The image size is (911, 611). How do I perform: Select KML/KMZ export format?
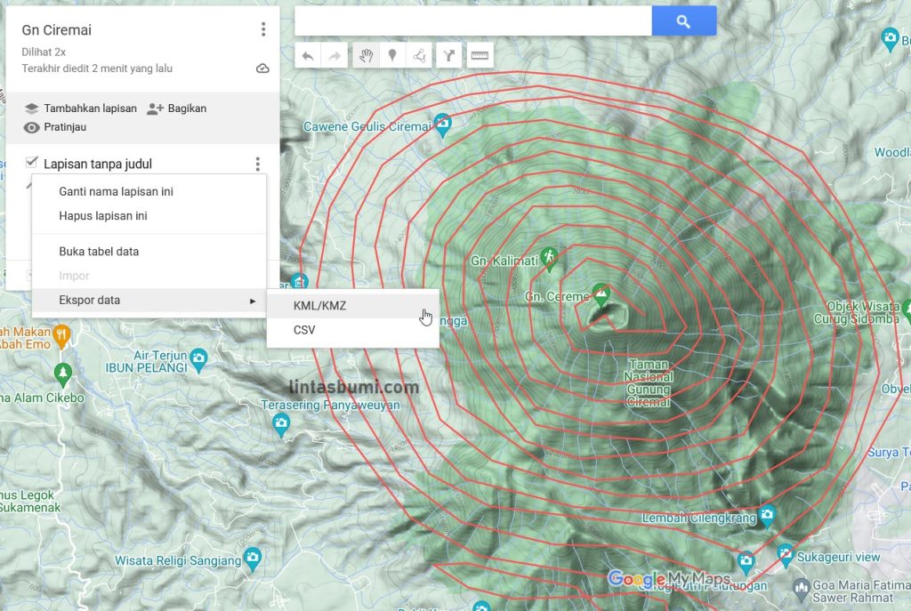pos(352,306)
